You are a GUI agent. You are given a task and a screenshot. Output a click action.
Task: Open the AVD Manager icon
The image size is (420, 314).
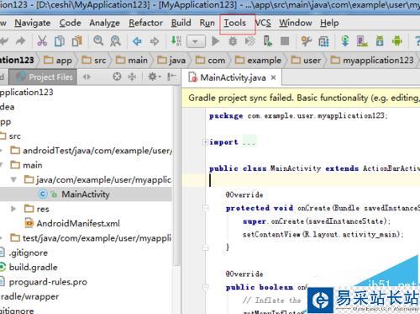[x=362, y=41]
